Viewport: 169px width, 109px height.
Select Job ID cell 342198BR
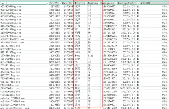point(54,105)
